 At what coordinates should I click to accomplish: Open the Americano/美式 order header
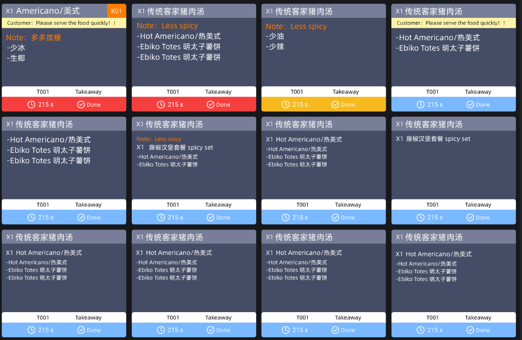[48, 11]
